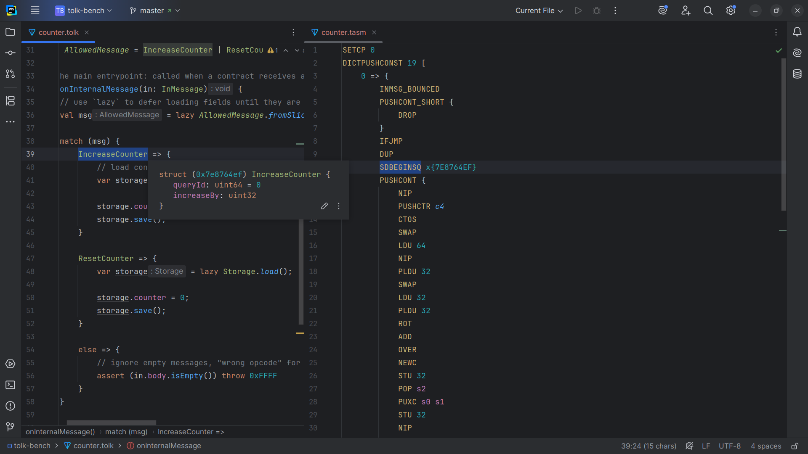Show the 1 warning inspection widget
This screenshot has width=808, height=454.
273,50
